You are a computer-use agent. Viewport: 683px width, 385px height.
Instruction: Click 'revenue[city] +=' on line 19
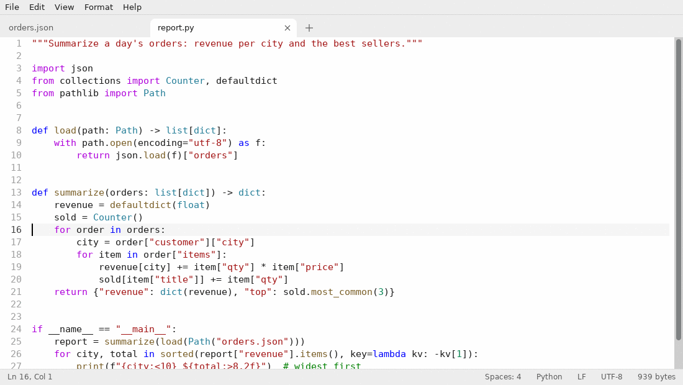coord(143,267)
